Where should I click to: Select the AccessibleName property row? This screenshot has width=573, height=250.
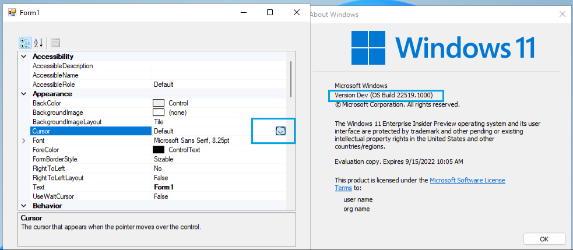click(x=158, y=75)
